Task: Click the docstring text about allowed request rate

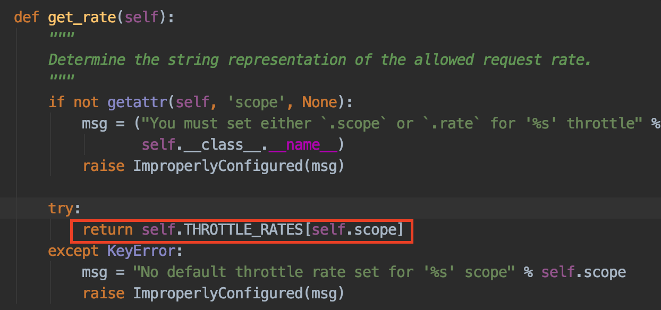Action: 320,59
